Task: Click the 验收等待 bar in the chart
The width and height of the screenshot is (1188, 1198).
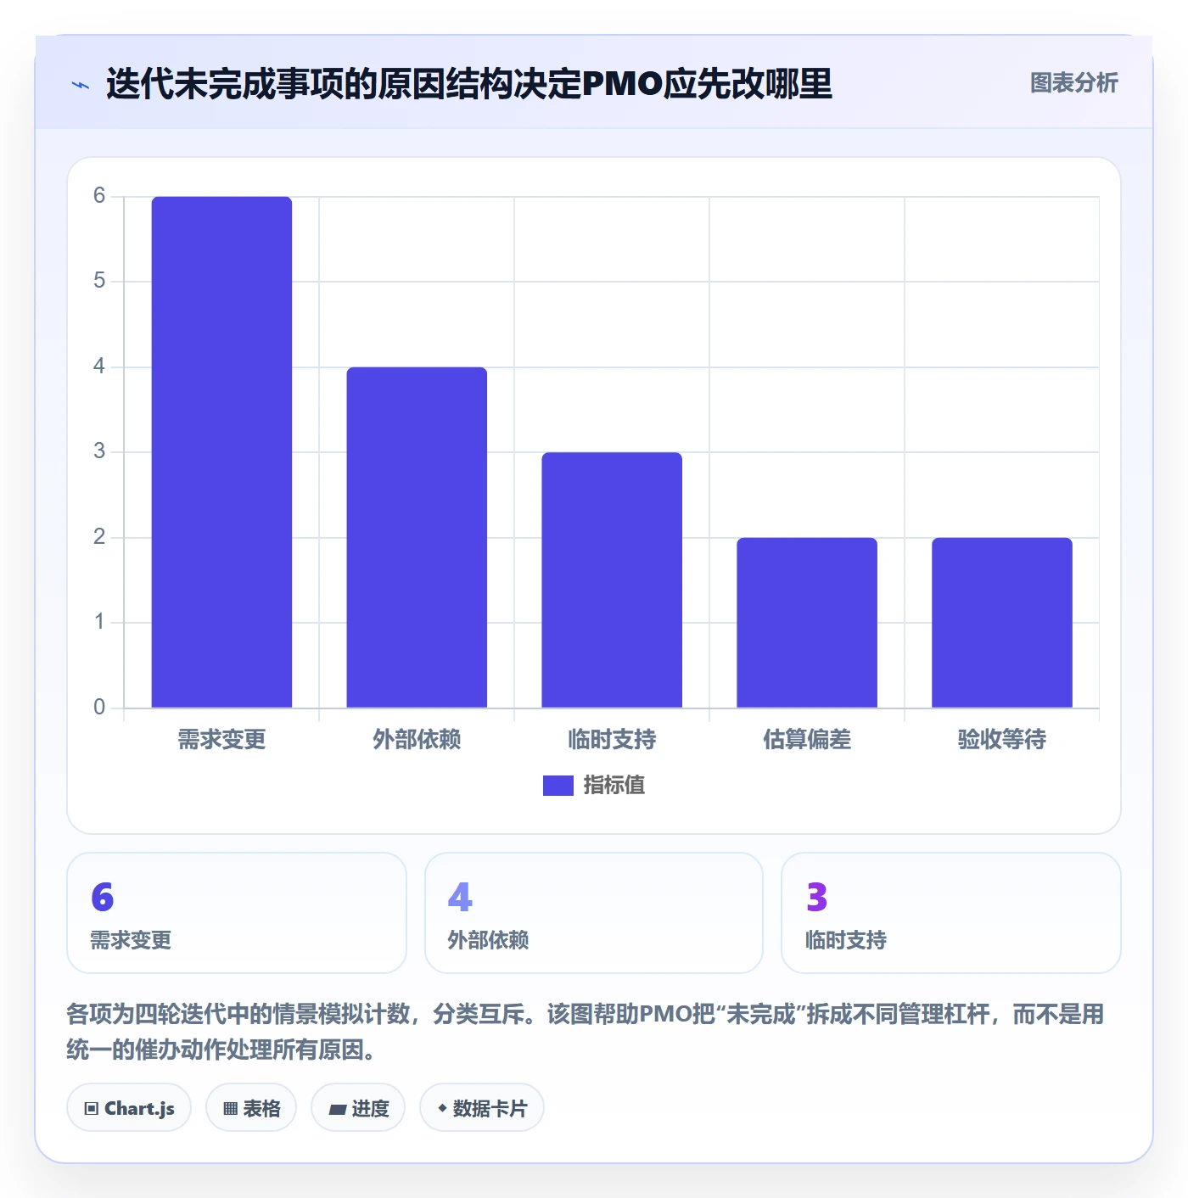Action: point(1002,622)
